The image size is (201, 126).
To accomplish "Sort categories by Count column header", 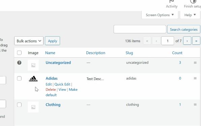I will tap(177, 53).
